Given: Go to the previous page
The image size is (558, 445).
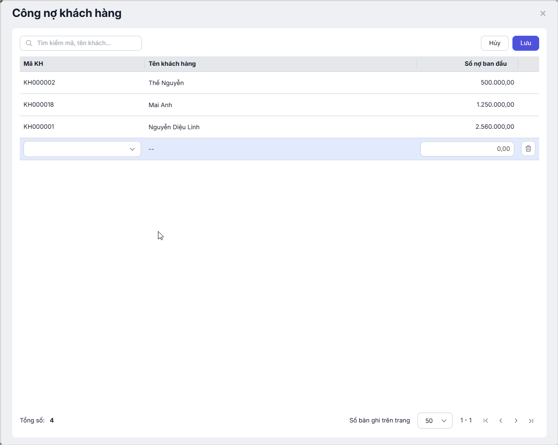Looking at the screenshot, I should coord(501,421).
